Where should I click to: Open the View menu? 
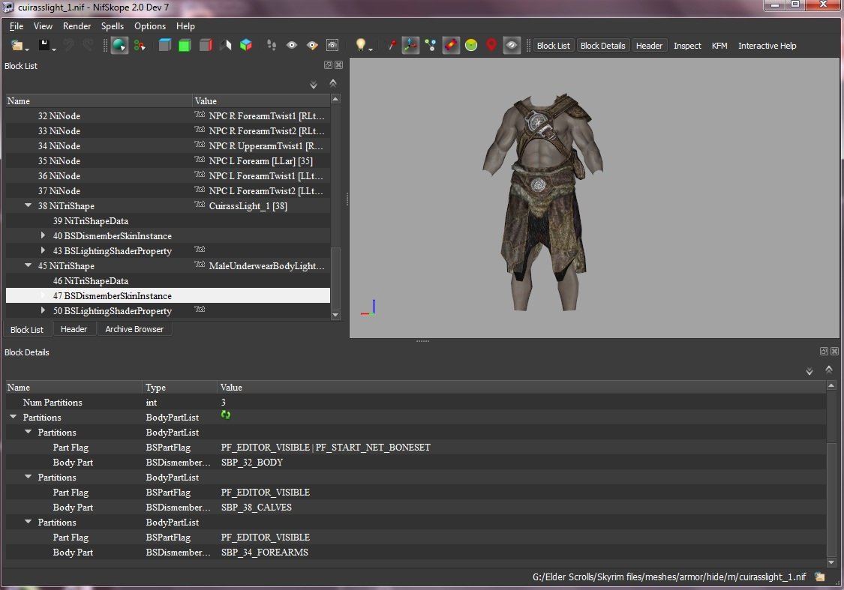click(43, 25)
